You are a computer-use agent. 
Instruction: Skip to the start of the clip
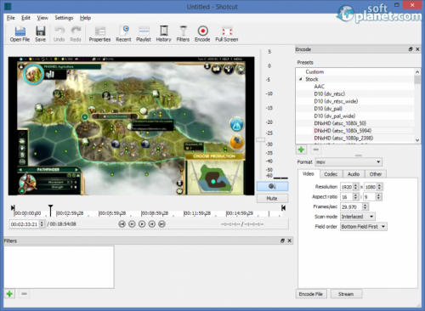pos(122,224)
